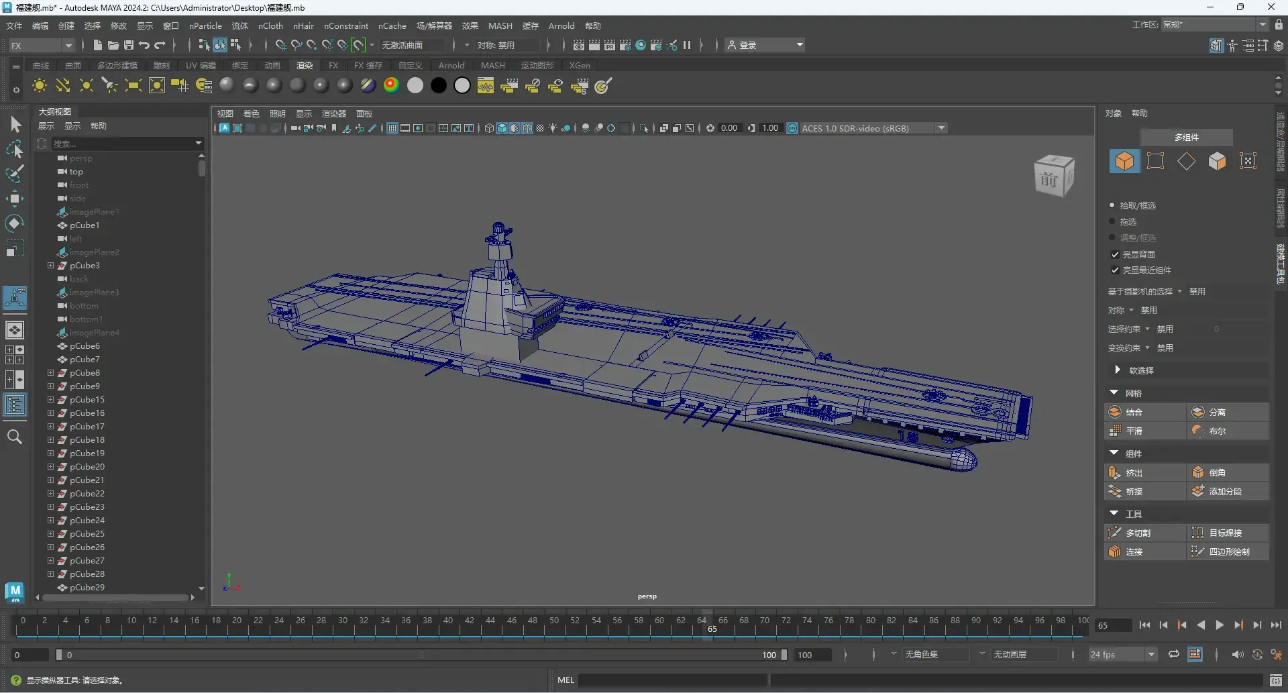
Task: Click the Combine mesh tool
Action: (1144, 412)
